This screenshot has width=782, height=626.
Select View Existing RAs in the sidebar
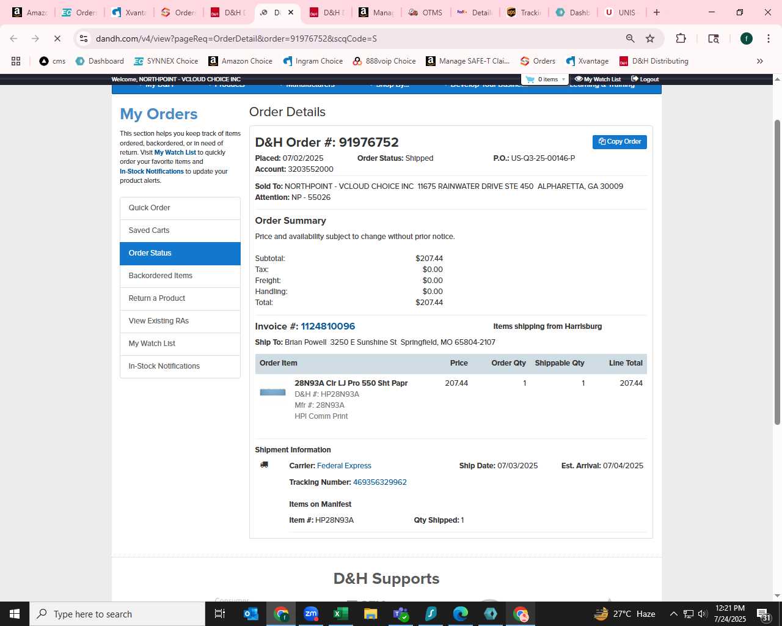point(180,321)
